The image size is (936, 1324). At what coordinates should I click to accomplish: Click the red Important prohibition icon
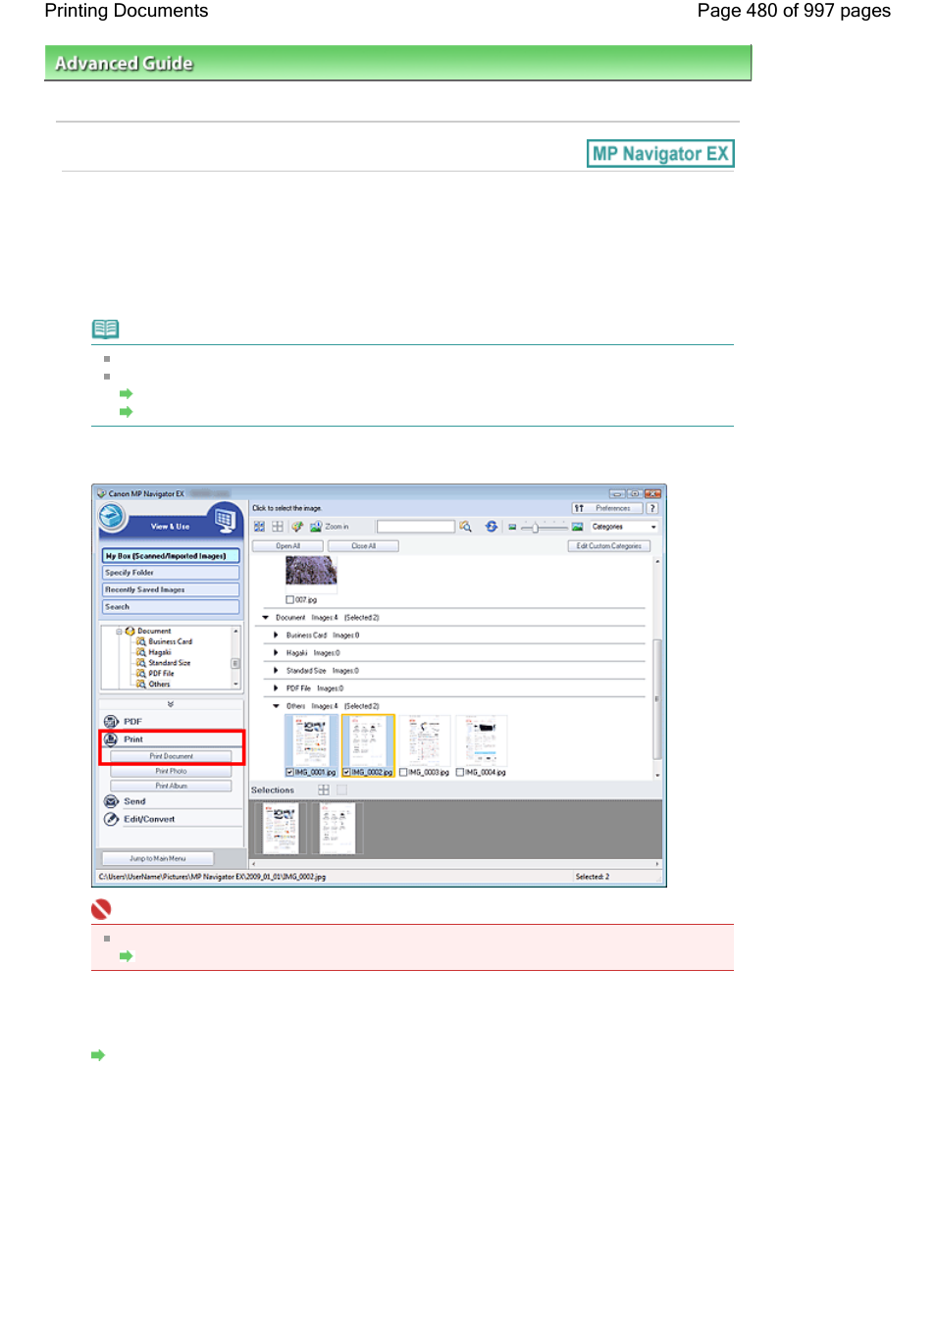101,909
